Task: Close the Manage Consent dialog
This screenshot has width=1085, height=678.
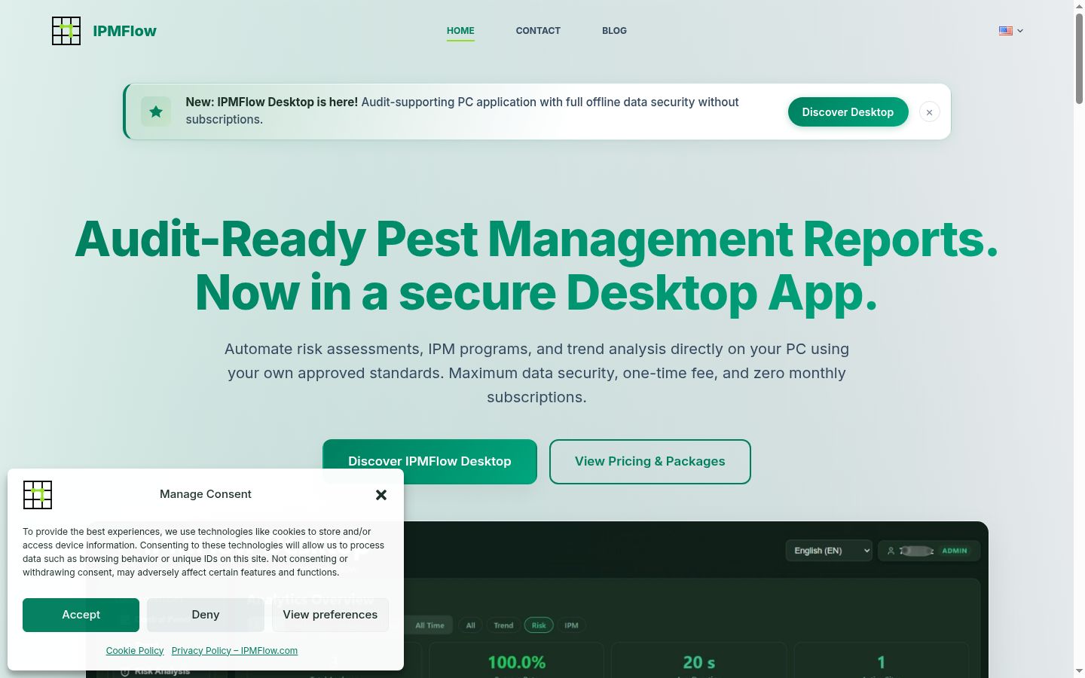Action: coord(381,494)
